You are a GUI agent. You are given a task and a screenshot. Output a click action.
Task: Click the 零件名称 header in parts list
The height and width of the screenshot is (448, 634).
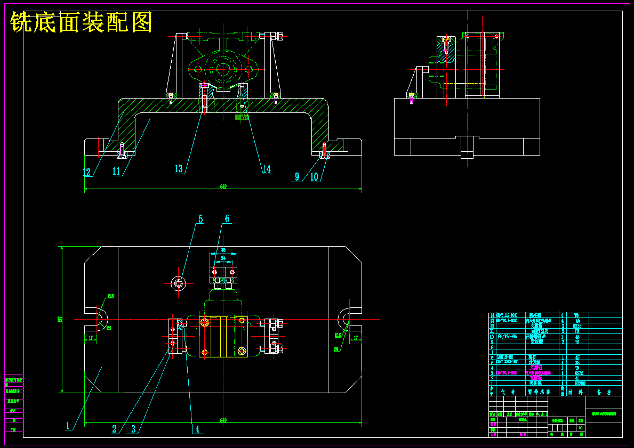click(539, 392)
